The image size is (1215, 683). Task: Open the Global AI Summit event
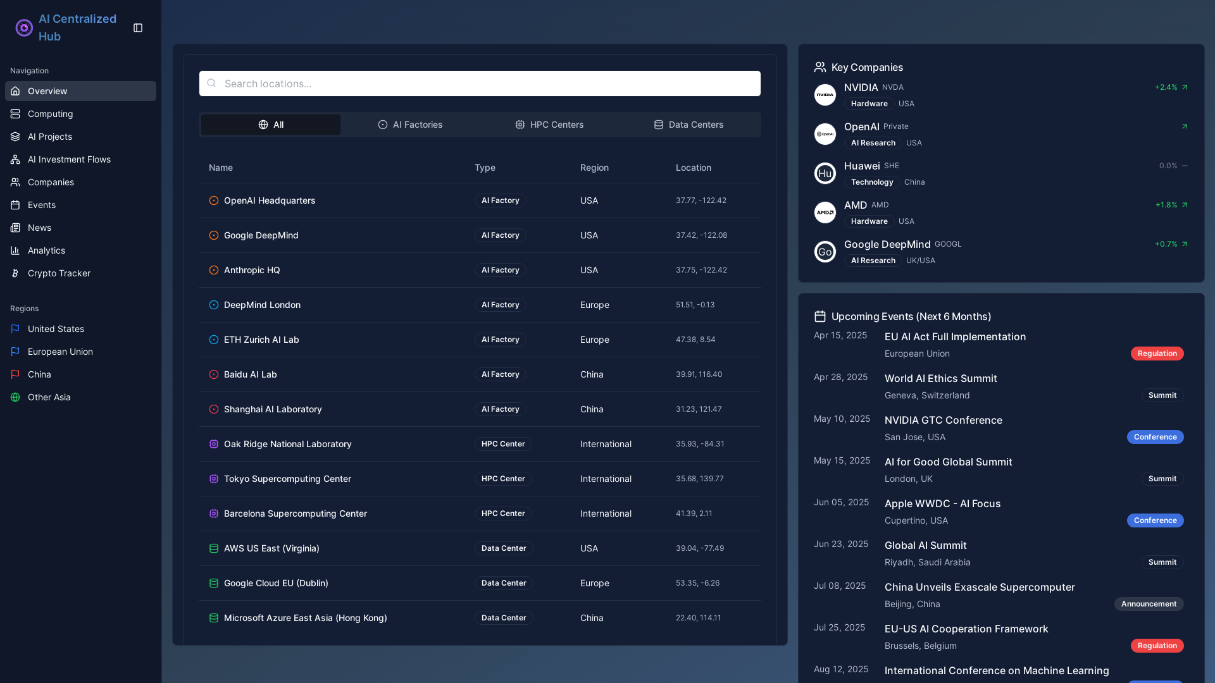click(925, 546)
